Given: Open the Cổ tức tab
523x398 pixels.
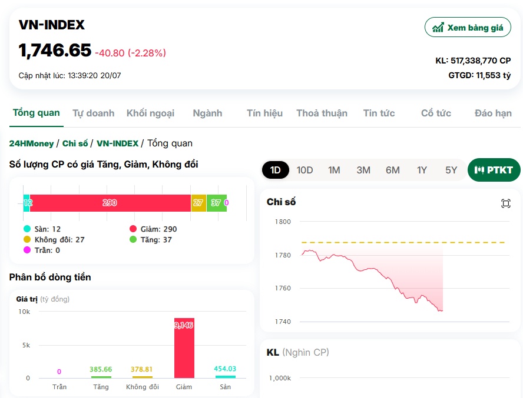Looking at the screenshot, I should tap(436, 113).
